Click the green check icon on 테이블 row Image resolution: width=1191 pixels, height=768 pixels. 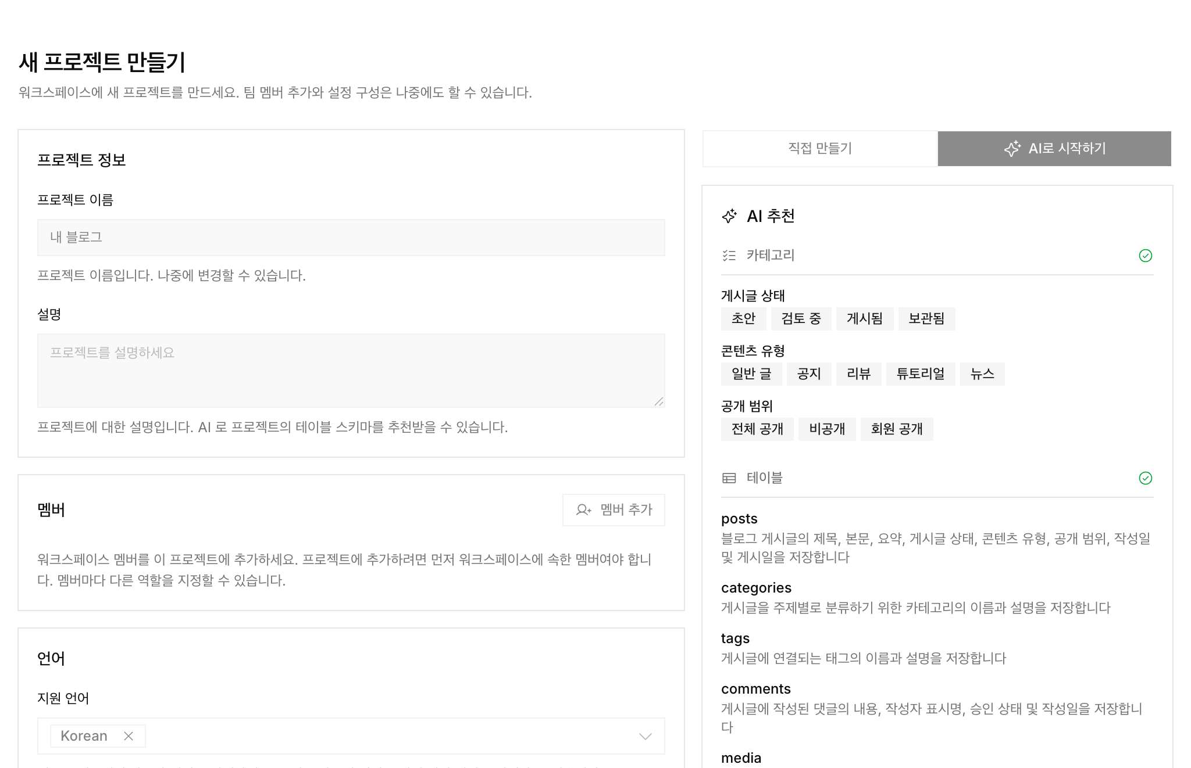(x=1146, y=478)
